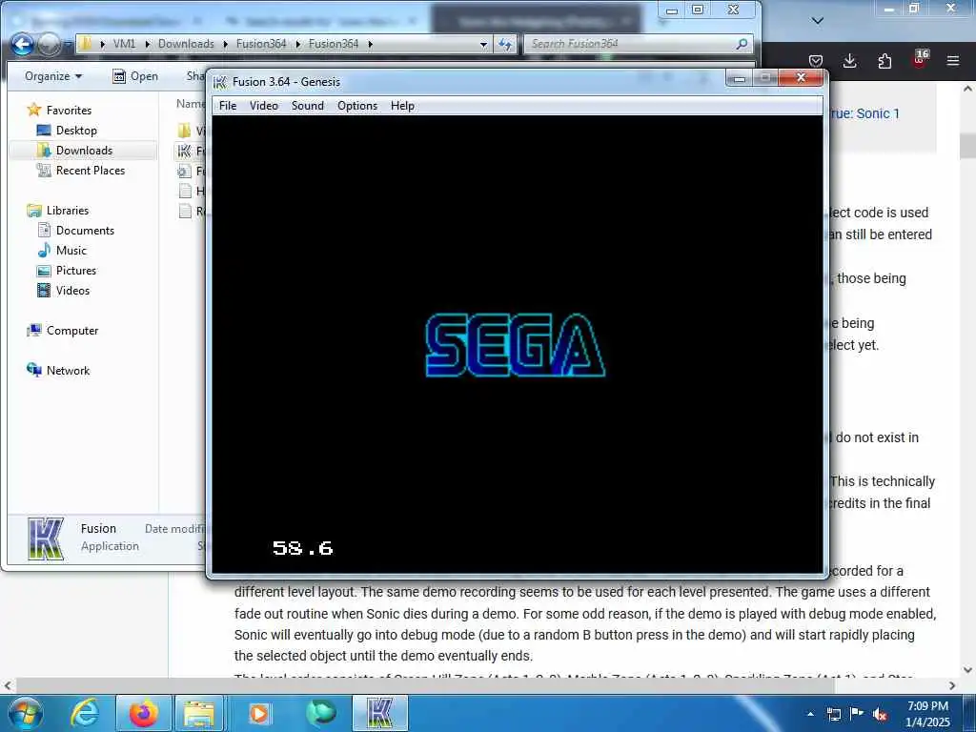The image size is (976, 732).
Task: Click VM1 in the address breadcrumb
Action: click(x=124, y=44)
